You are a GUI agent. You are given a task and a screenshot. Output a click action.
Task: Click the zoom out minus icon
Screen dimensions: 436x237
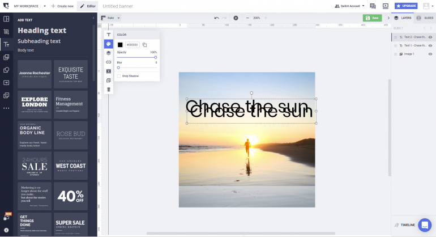point(247,18)
